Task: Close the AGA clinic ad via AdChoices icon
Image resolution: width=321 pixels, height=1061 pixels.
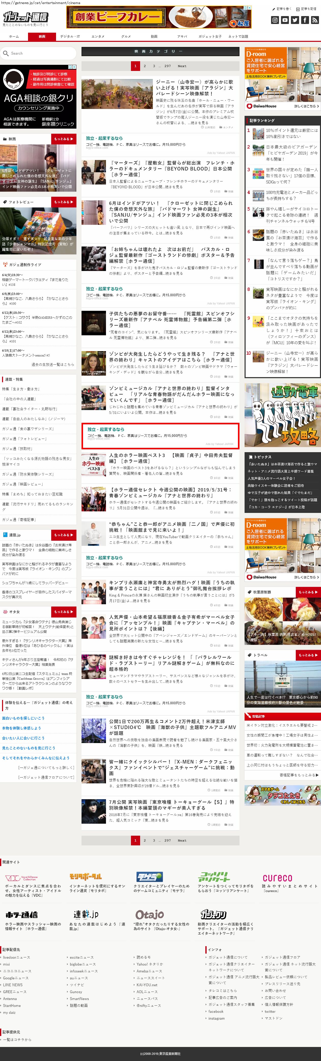Action: [74, 67]
